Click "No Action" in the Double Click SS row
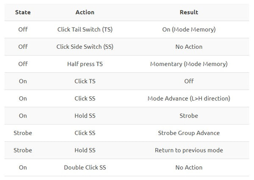Image resolution: width=254 pixels, height=180 pixels. 189,167
